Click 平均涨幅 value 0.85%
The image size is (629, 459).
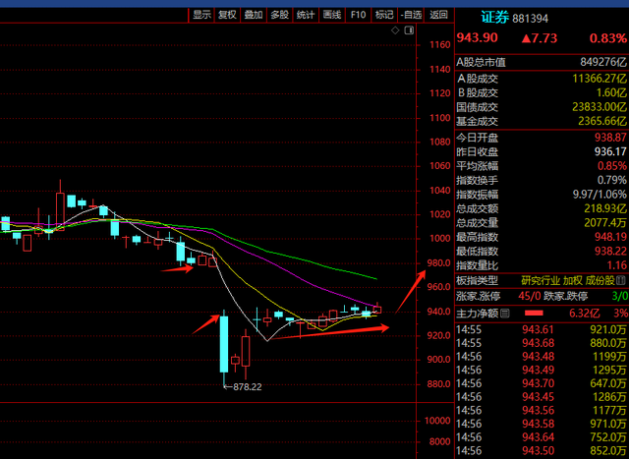[611, 166]
